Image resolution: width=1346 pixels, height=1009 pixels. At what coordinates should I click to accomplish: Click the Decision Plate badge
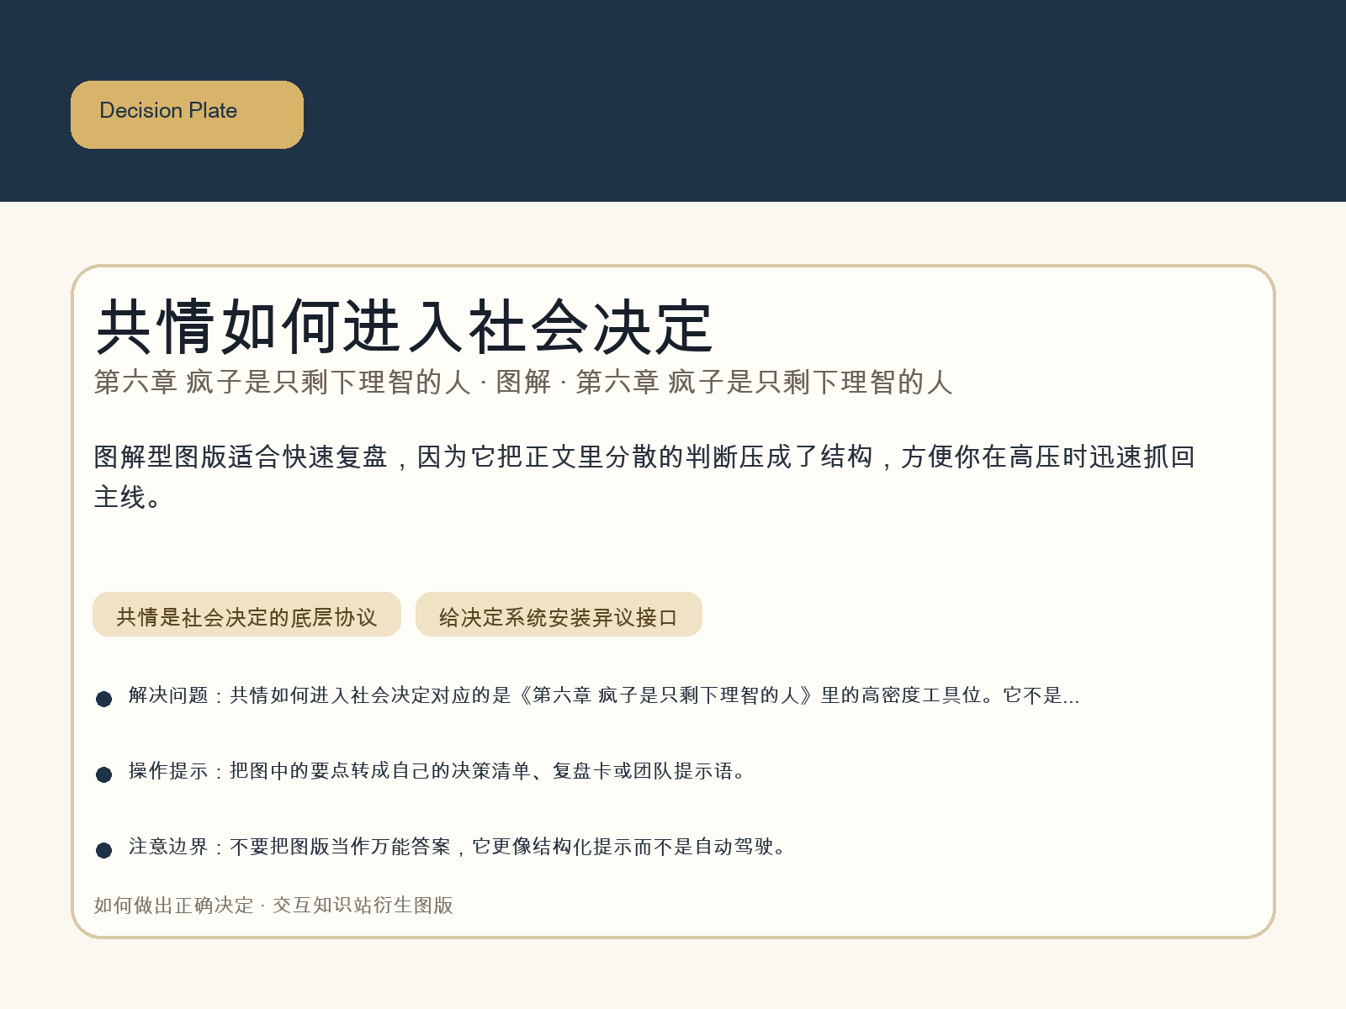(x=187, y=114)
